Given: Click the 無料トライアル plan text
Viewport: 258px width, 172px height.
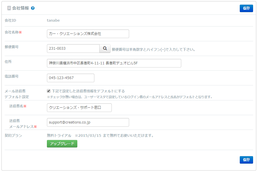Looking at the screenshot, I should pyautogui.click(x=59, y=135).
